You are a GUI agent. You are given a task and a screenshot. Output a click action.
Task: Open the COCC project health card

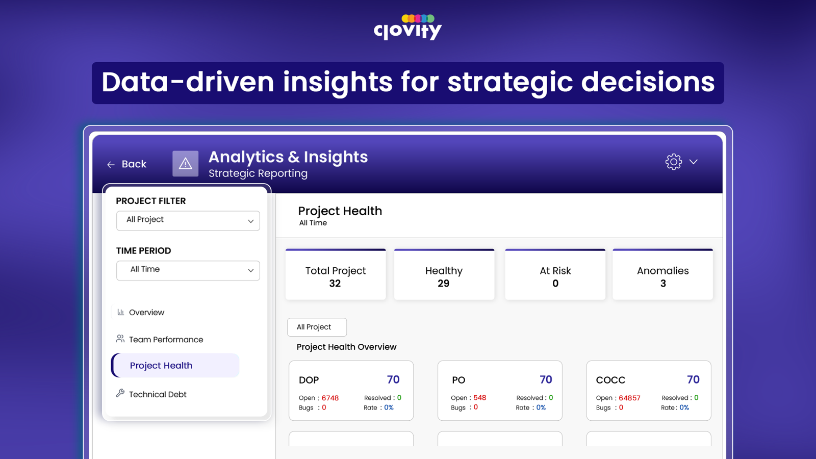tap(648, 391)
